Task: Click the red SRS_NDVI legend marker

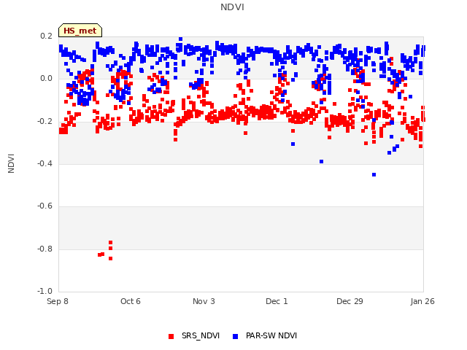Action: coord(171,336)
